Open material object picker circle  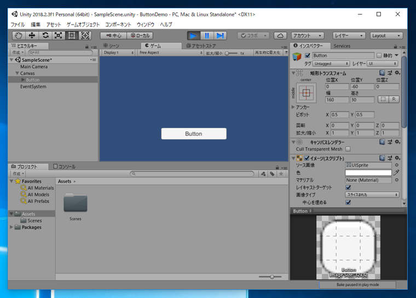point(397,180)
